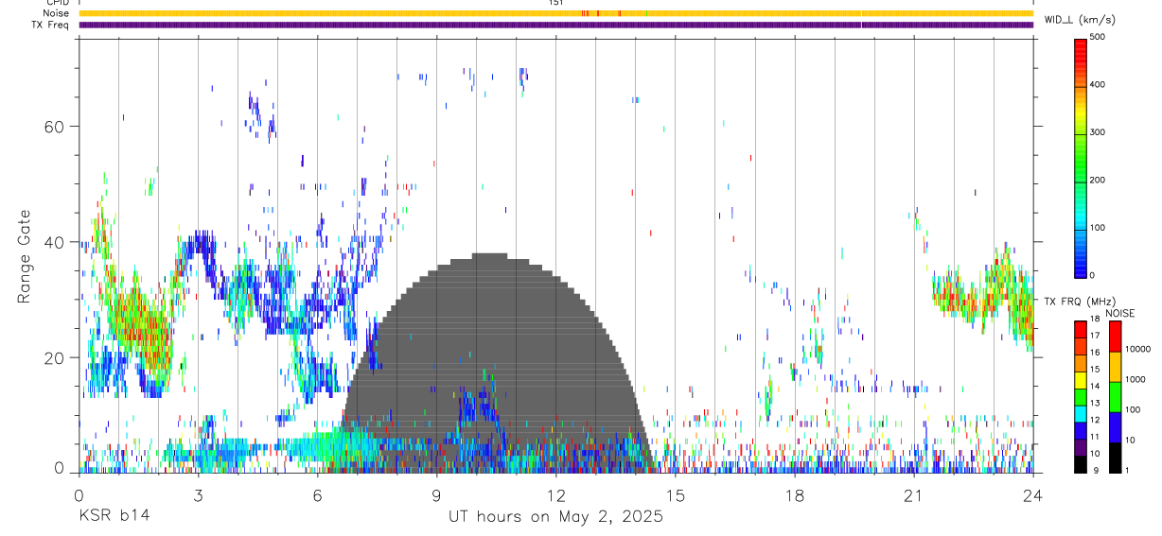Click the "151" CPID value at top
The height and width of the screenshot is (536, 1162).
click(x=556, y=3)
